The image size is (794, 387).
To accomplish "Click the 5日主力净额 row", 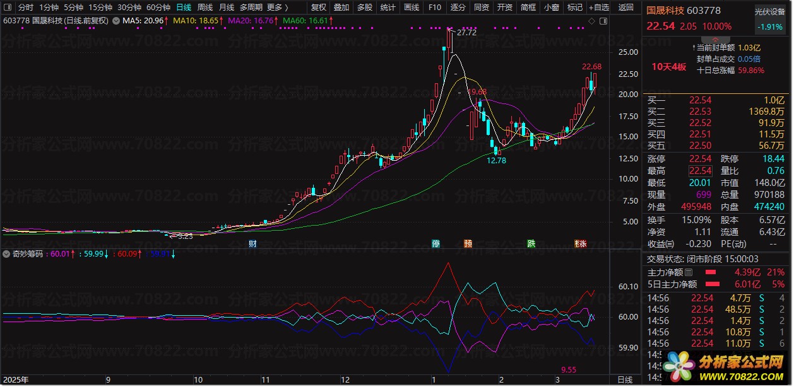I will [x=716, y=284].
